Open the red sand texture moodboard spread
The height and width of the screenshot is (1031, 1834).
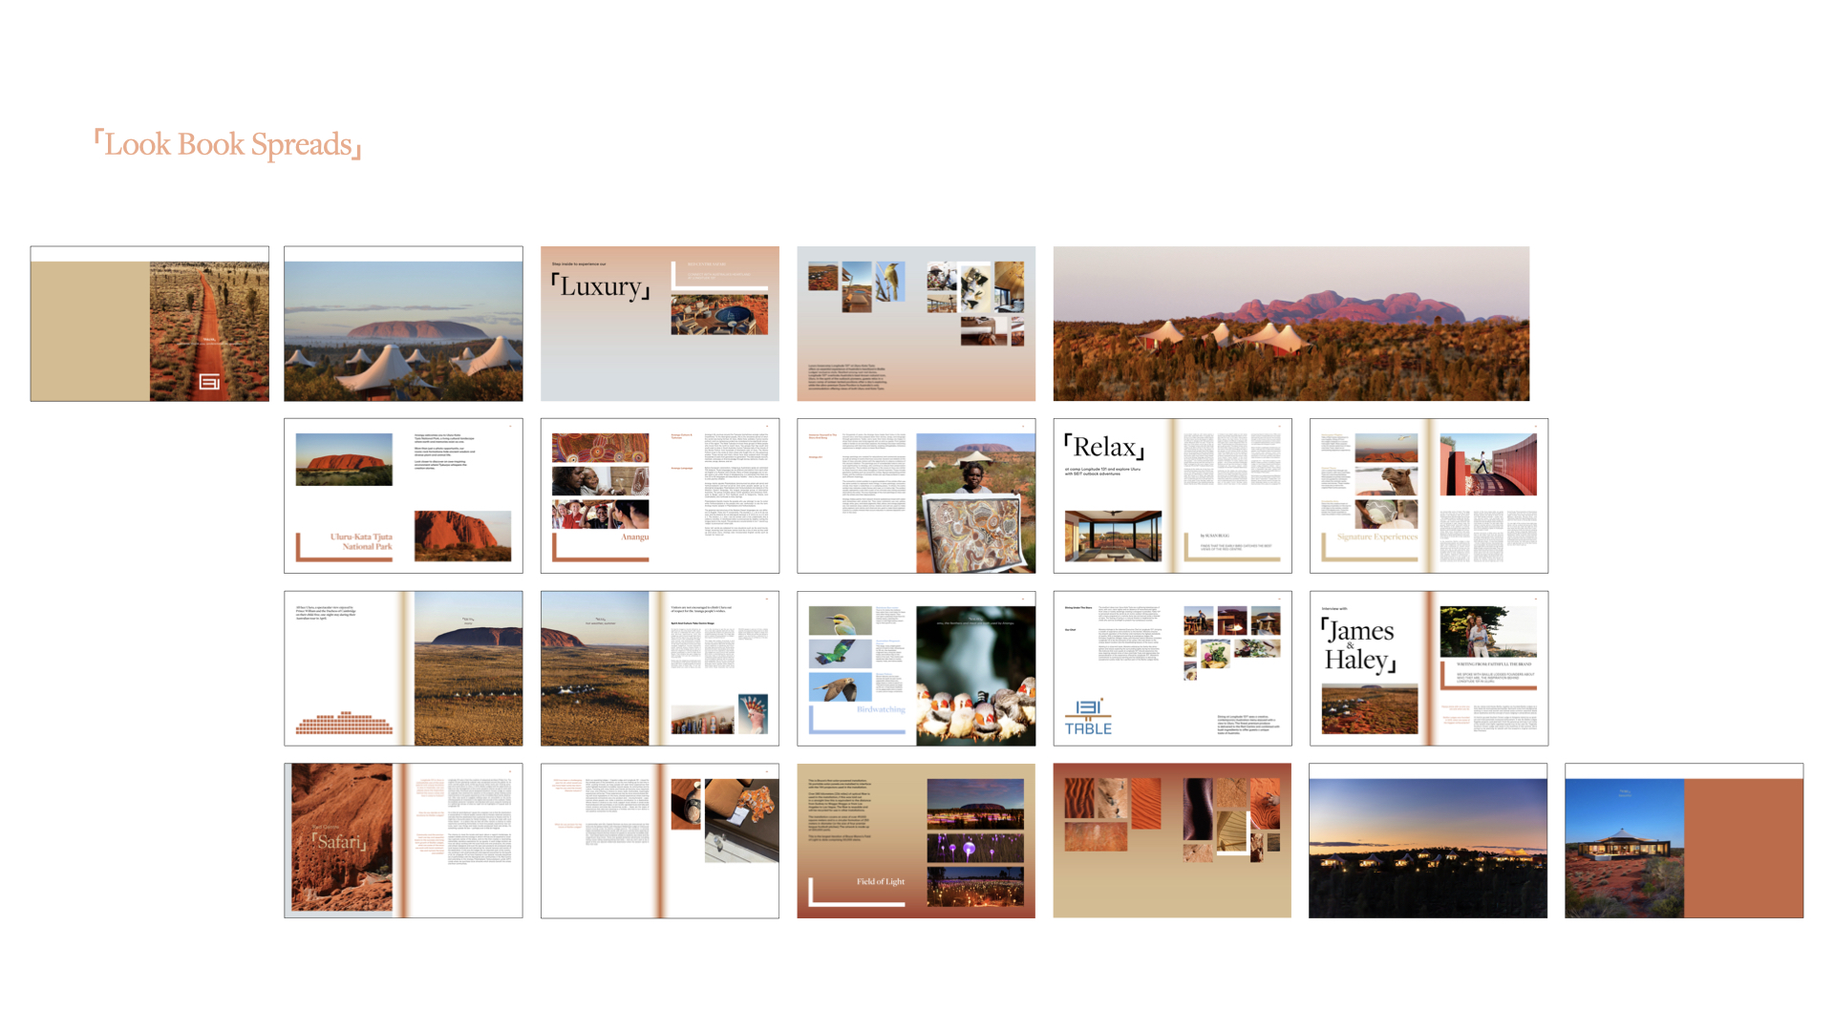coord(1172,840)
